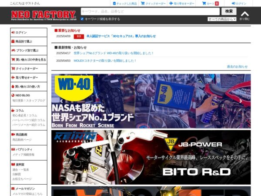Click the パブリシティ newspaper icon
Image resolution: width=261 pixels, height=196 pixels.
tap(13, 149)
